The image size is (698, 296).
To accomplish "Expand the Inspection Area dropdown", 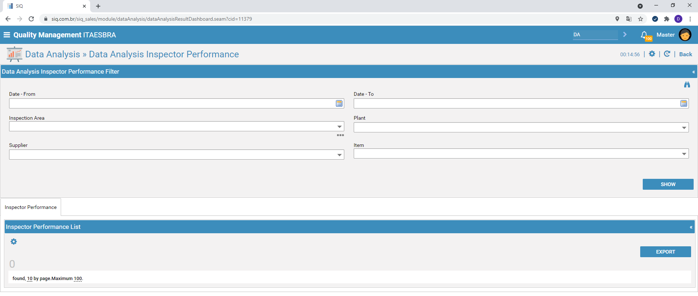I will [x=340, y=127].
